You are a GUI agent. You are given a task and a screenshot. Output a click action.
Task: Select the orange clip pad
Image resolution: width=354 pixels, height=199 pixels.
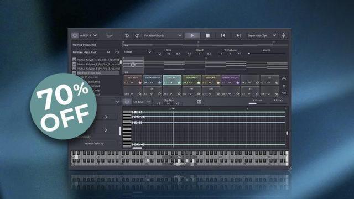(x=133, y=80)
